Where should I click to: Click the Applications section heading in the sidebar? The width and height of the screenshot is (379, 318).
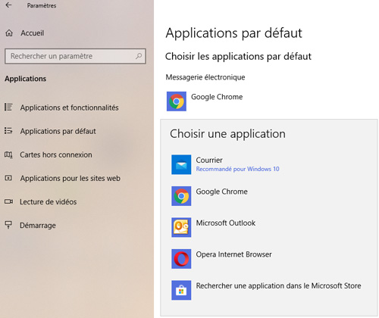(25, 79)
